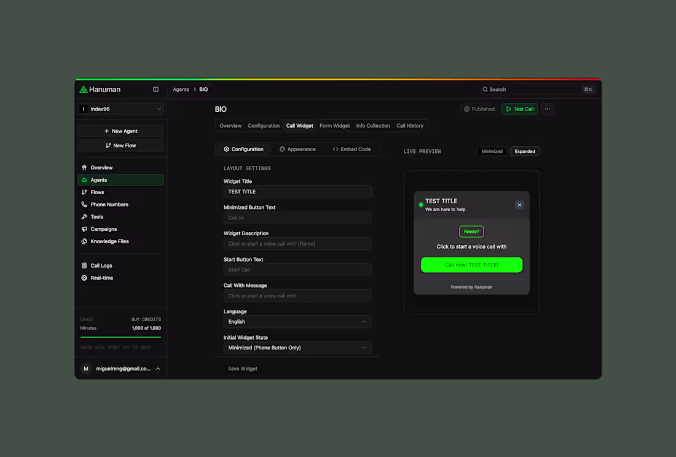Click Save Widget button

(x=242, y=369)
